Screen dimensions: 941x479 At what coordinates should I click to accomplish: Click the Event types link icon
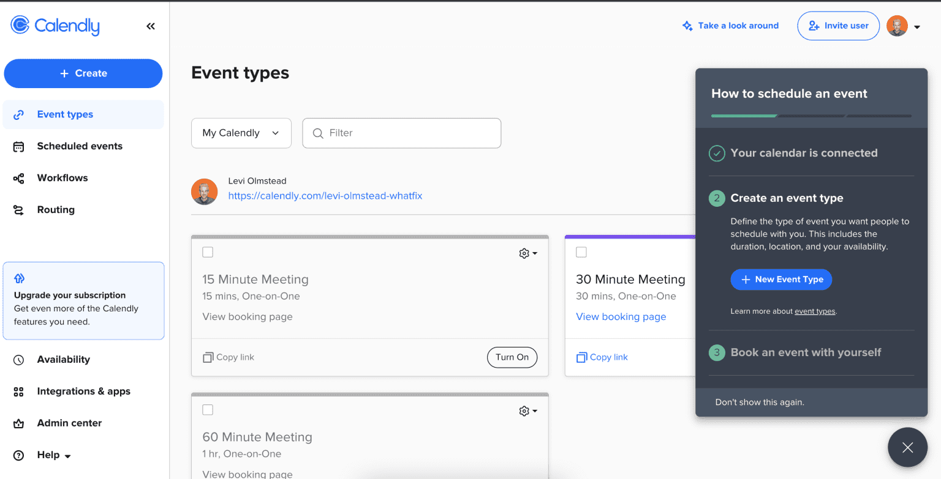18,114
